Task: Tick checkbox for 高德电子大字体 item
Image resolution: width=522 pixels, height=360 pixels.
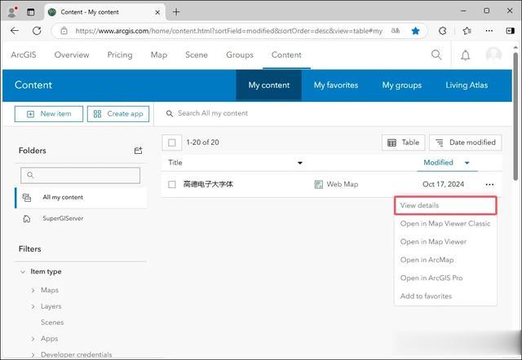Action: [172, 185]
